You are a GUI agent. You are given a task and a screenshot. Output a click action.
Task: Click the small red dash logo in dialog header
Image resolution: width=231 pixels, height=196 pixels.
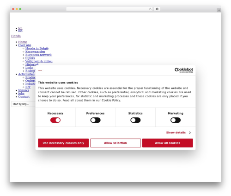[40, 70]
